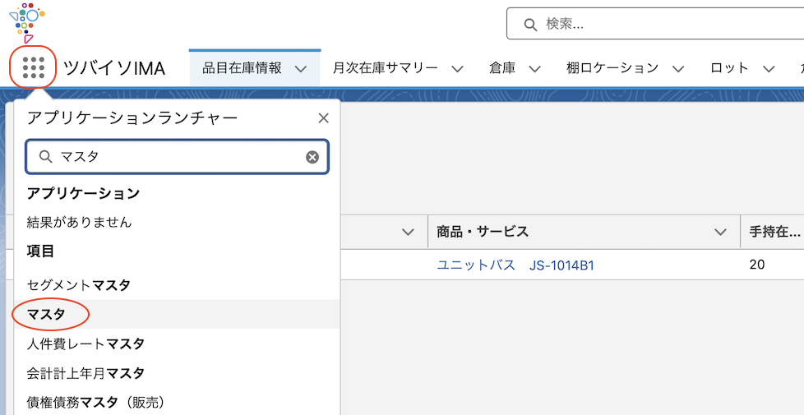Expand the ロット tab chevron

[x=768, y=69]
